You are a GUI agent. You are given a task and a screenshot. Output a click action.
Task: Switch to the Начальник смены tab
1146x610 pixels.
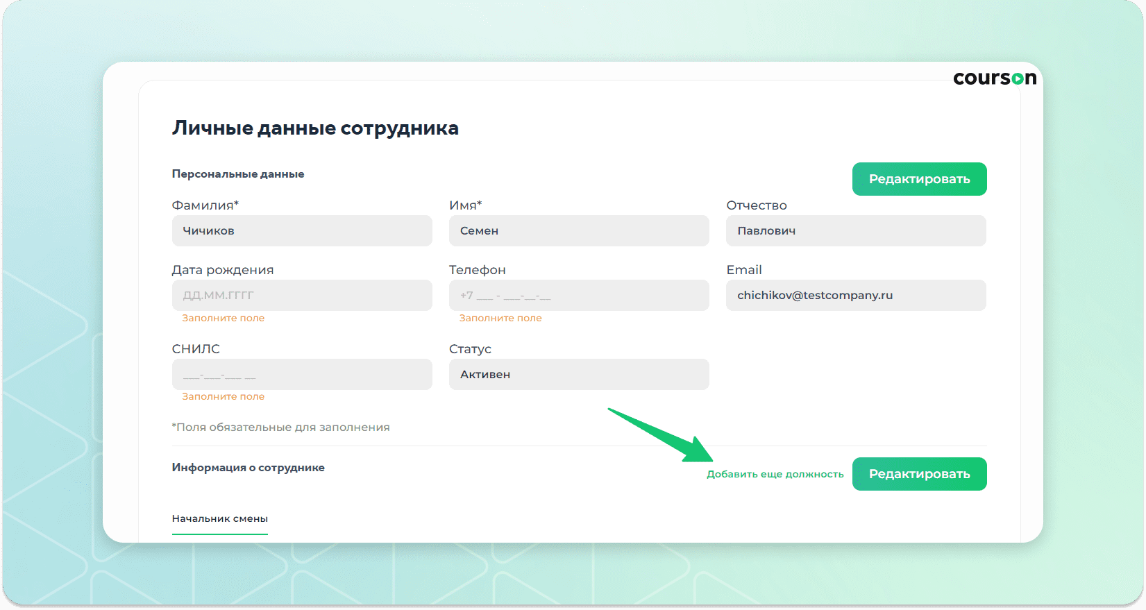[219, 519]
